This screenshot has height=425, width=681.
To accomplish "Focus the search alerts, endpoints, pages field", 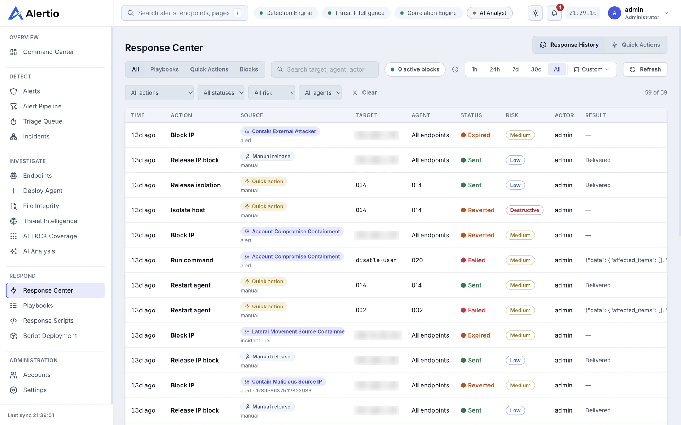I will tap(184, 13).
